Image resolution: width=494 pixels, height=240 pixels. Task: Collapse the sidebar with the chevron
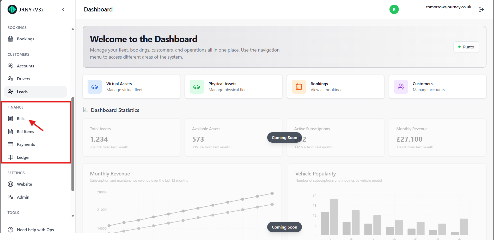point(63,9)
